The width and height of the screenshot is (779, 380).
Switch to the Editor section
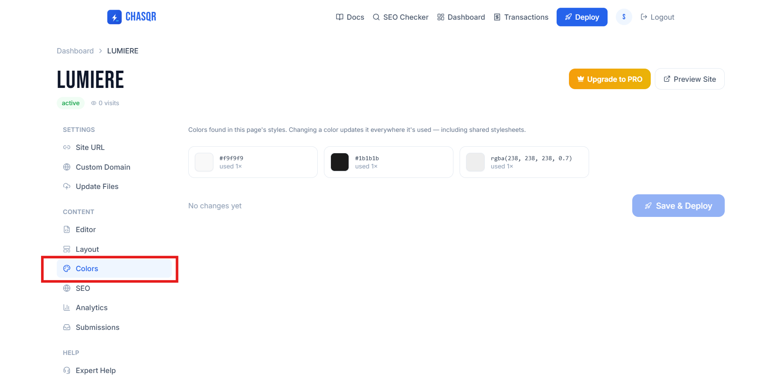(114, 230)
